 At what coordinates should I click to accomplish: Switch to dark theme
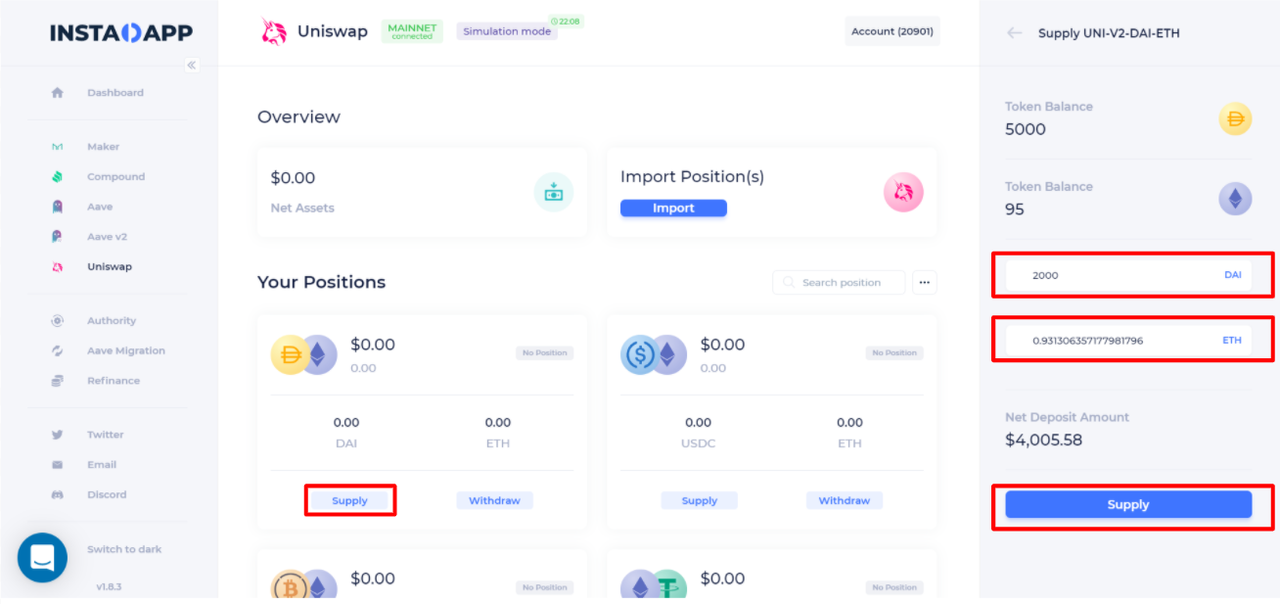click(124, 549)
